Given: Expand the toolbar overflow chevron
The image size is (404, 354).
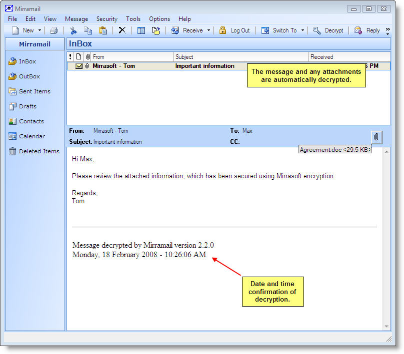Looking at the screenshot, I should [x=388, y=31].
